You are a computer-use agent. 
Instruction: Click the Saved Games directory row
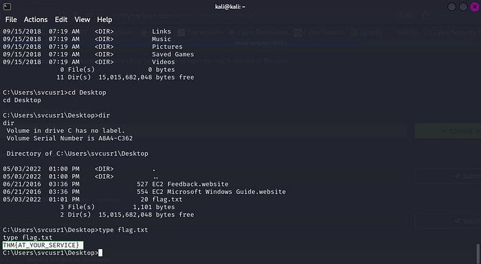click(98, 54)
